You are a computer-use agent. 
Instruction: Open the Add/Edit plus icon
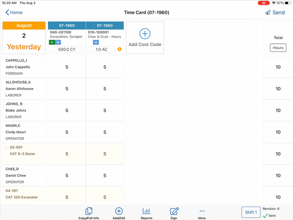pyautogui.click(x=119, y=211)
